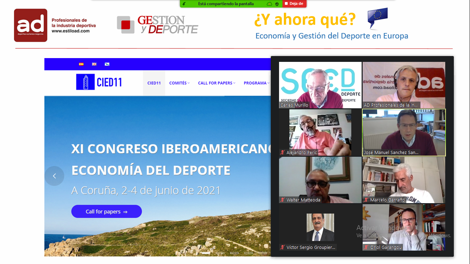Click the red ad estiload logo

(31, 25)
